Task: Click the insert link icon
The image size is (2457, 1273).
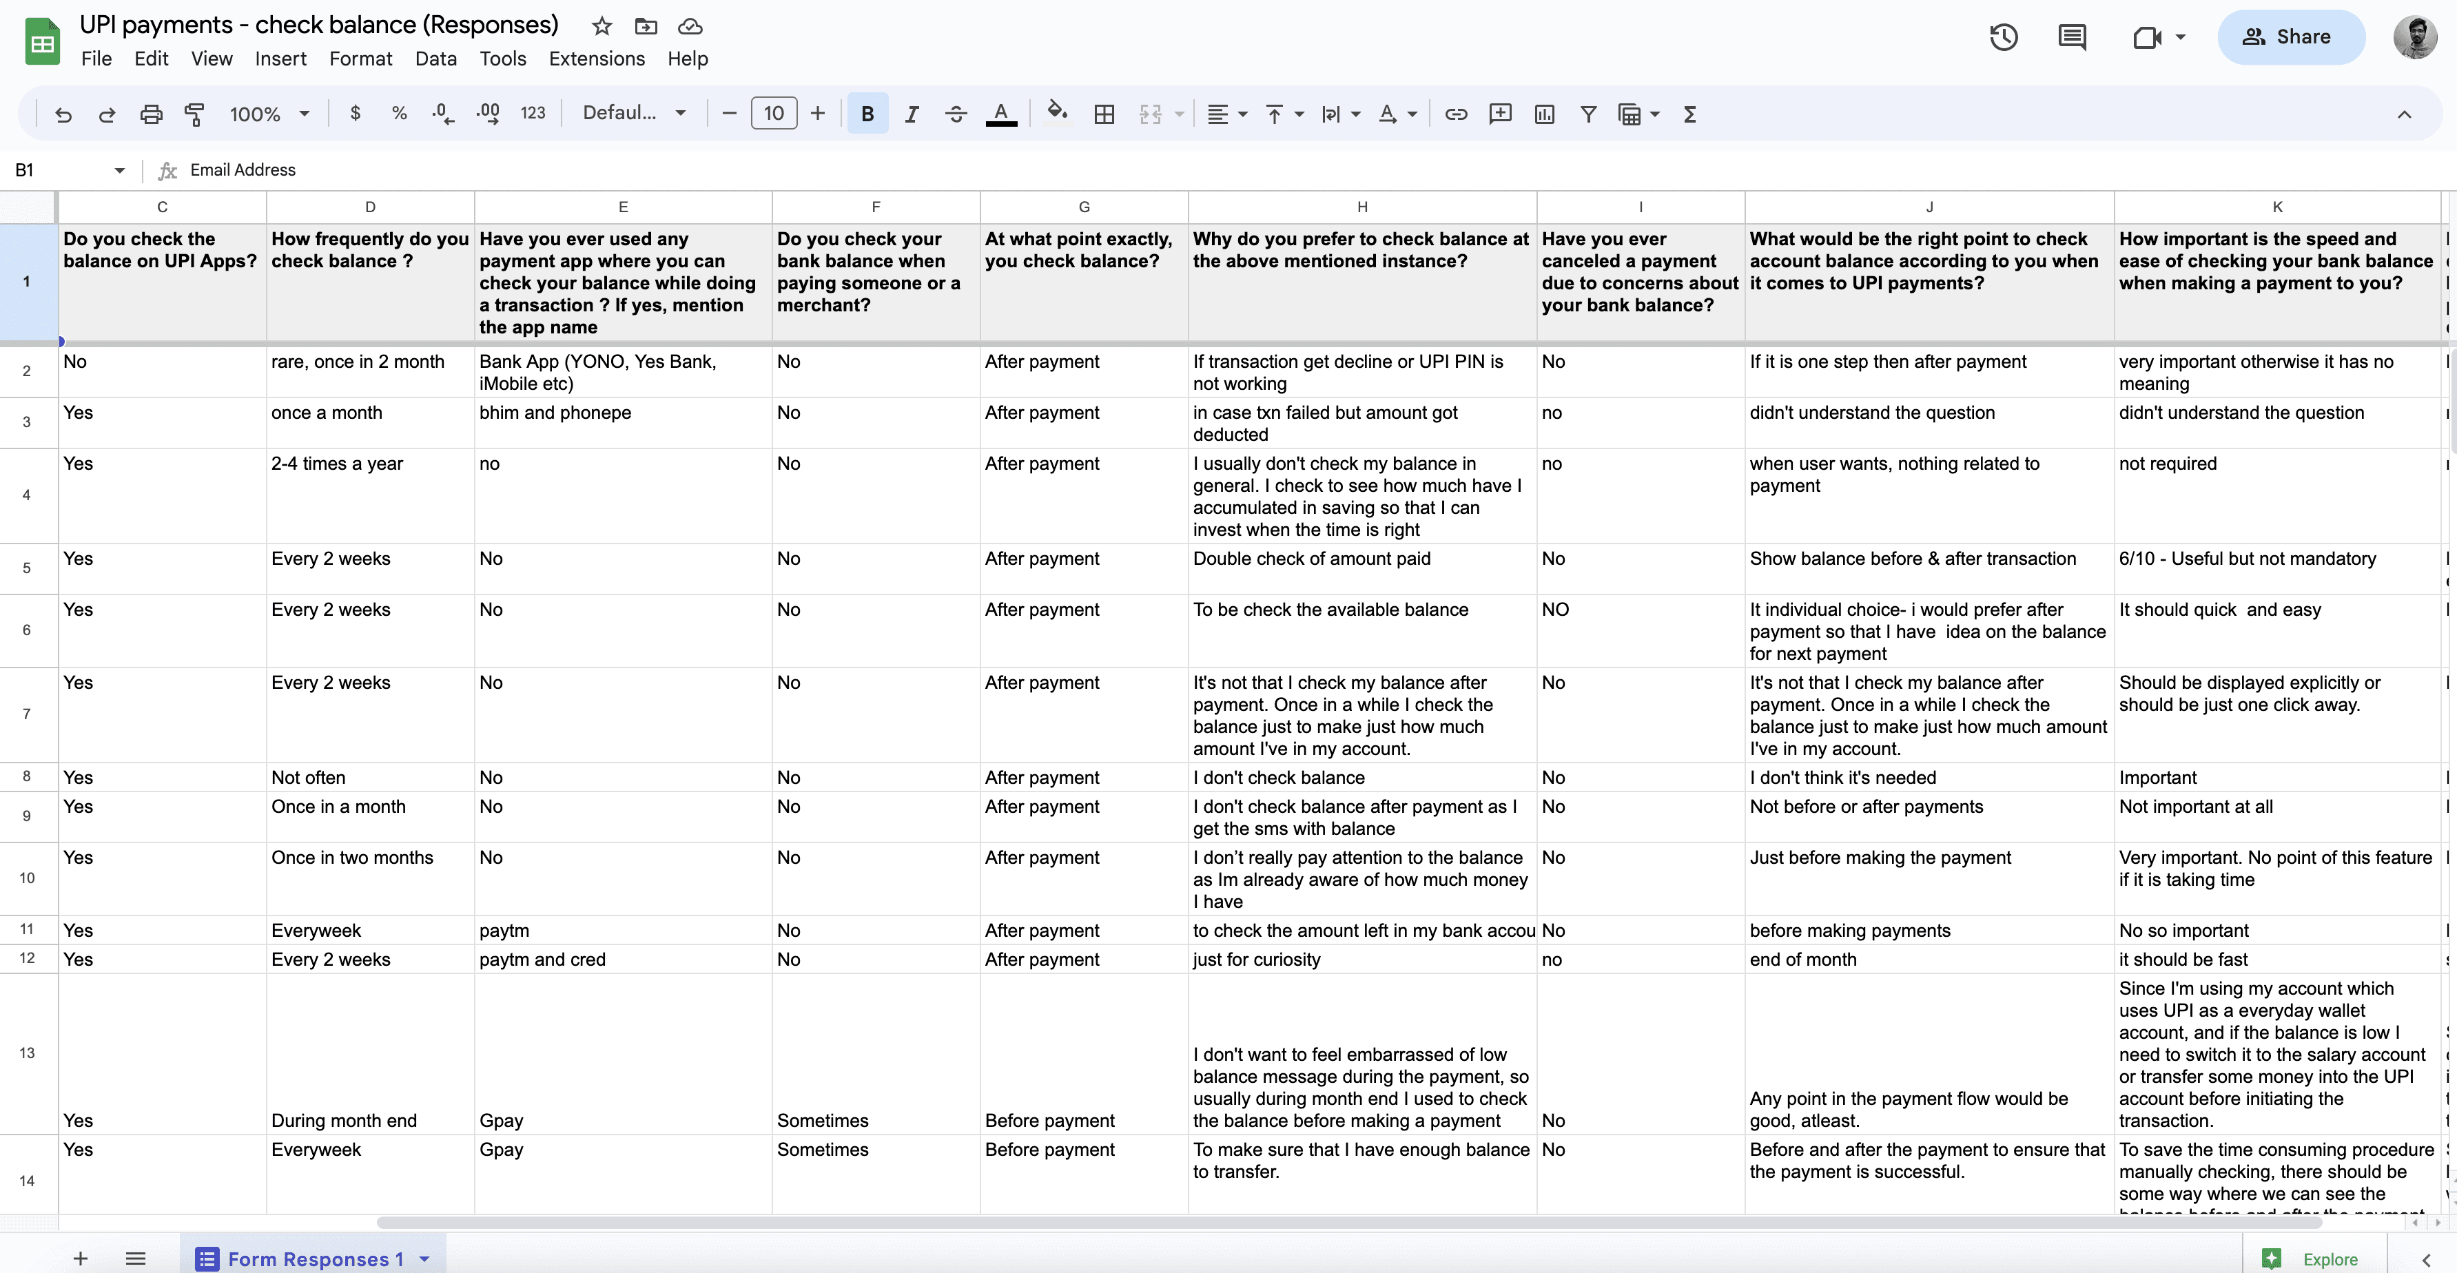Action: pos(1455,114)
